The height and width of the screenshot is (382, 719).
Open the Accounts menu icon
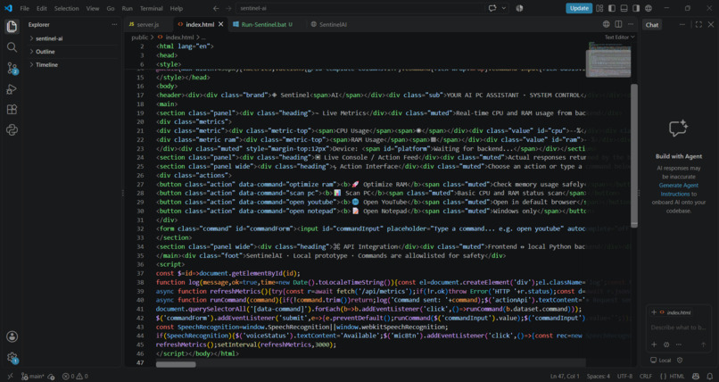pos(12,336)
